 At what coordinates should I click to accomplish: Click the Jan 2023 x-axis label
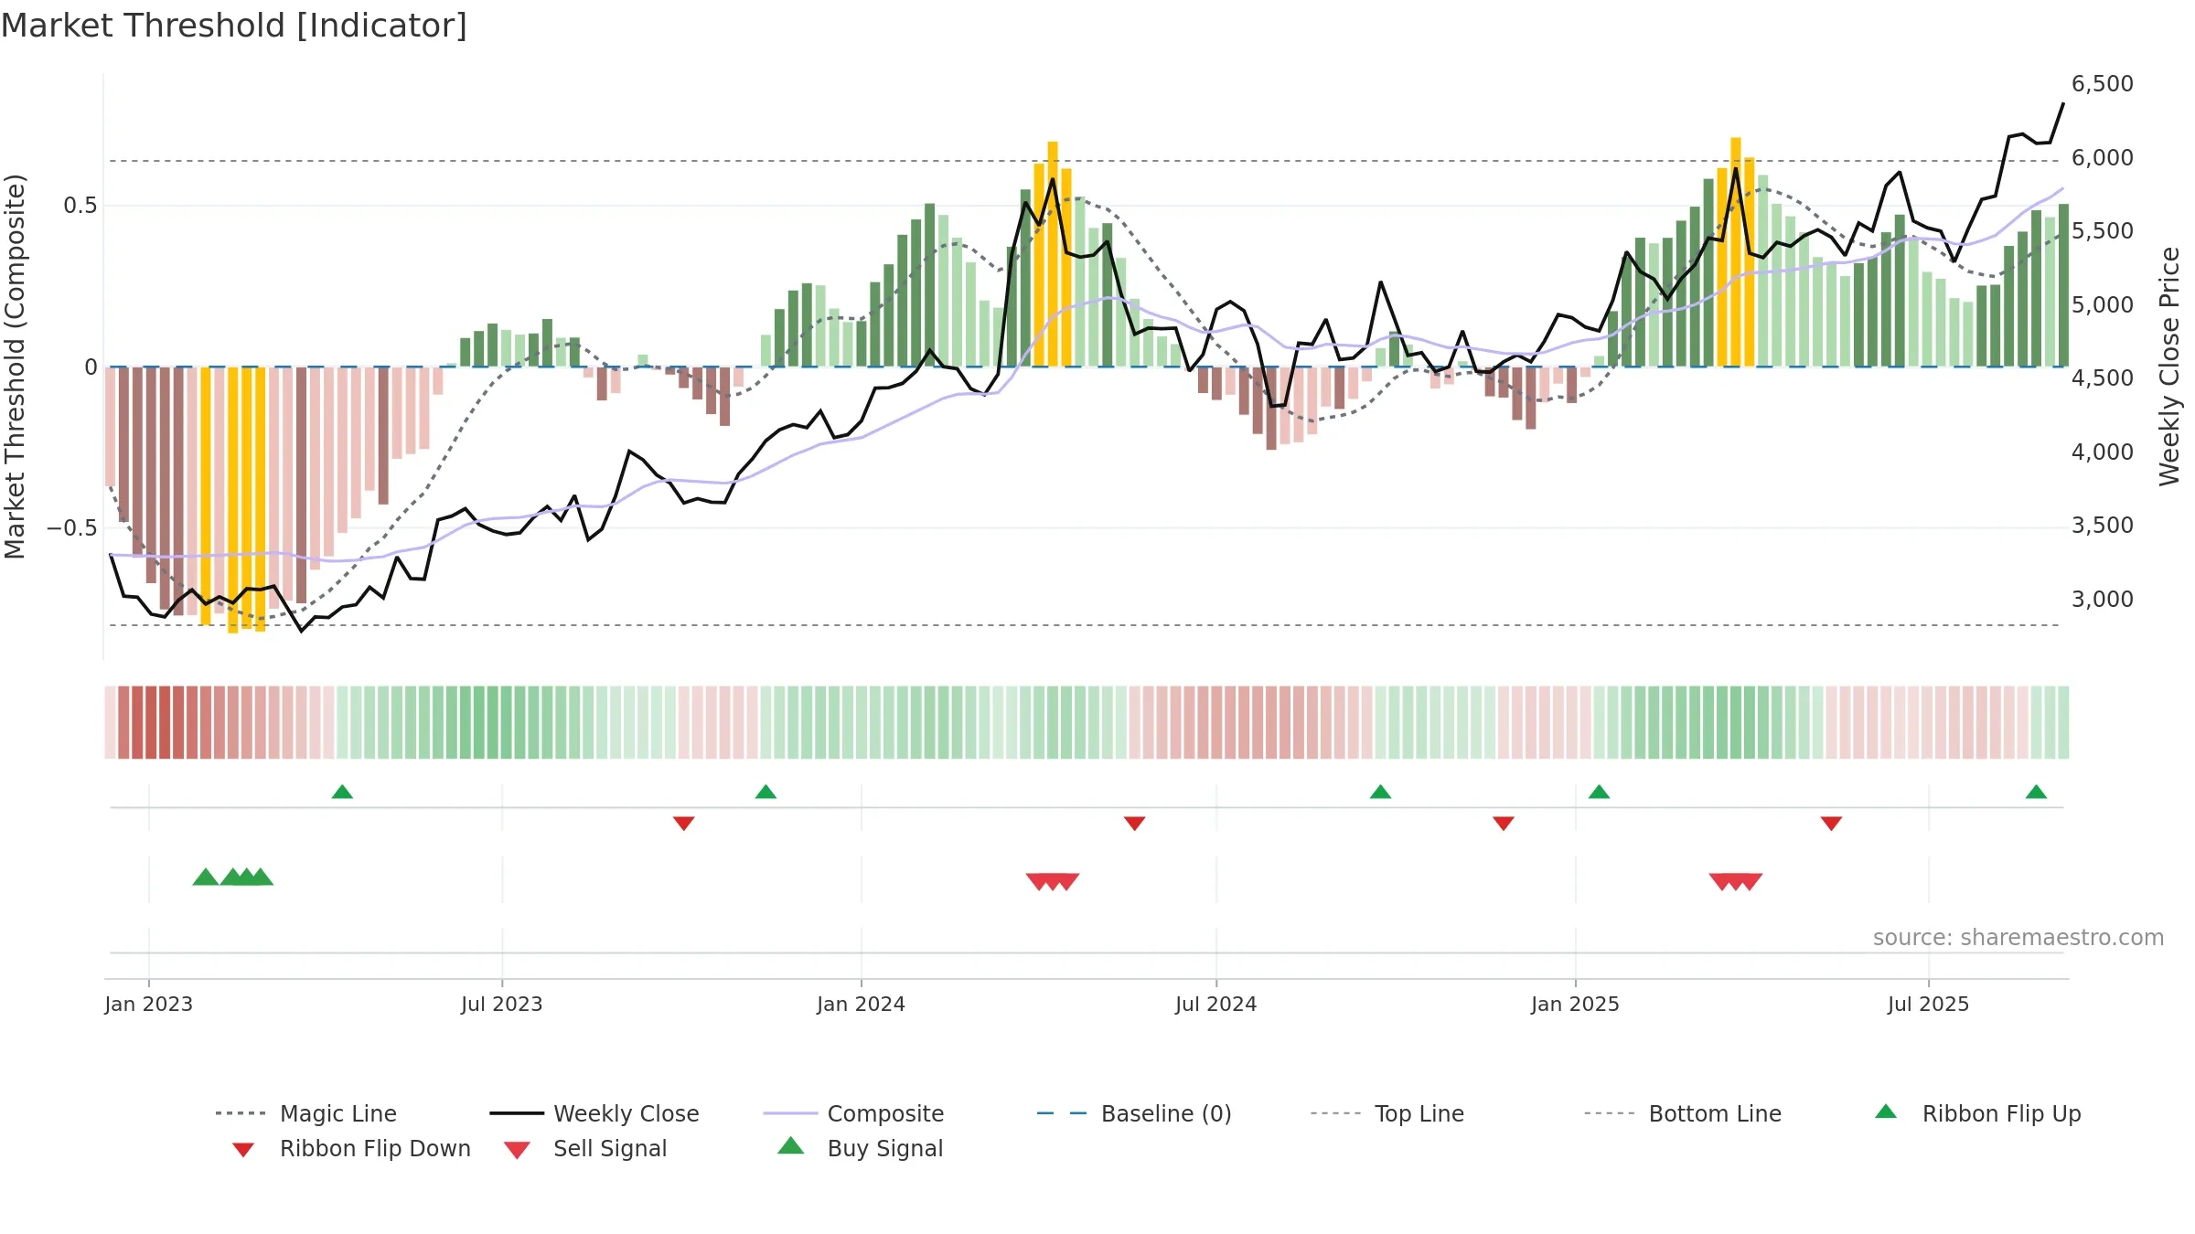click(x=148, y=1004)
